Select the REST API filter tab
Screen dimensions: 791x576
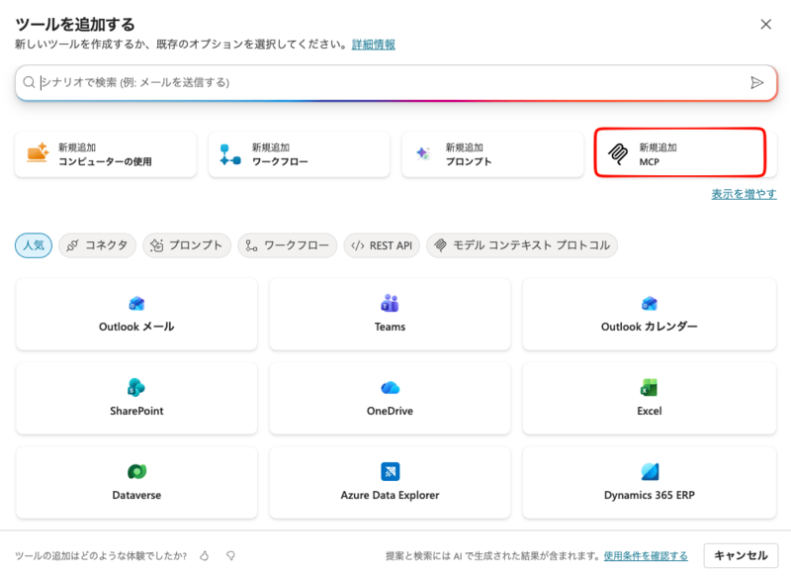(382, 245)
